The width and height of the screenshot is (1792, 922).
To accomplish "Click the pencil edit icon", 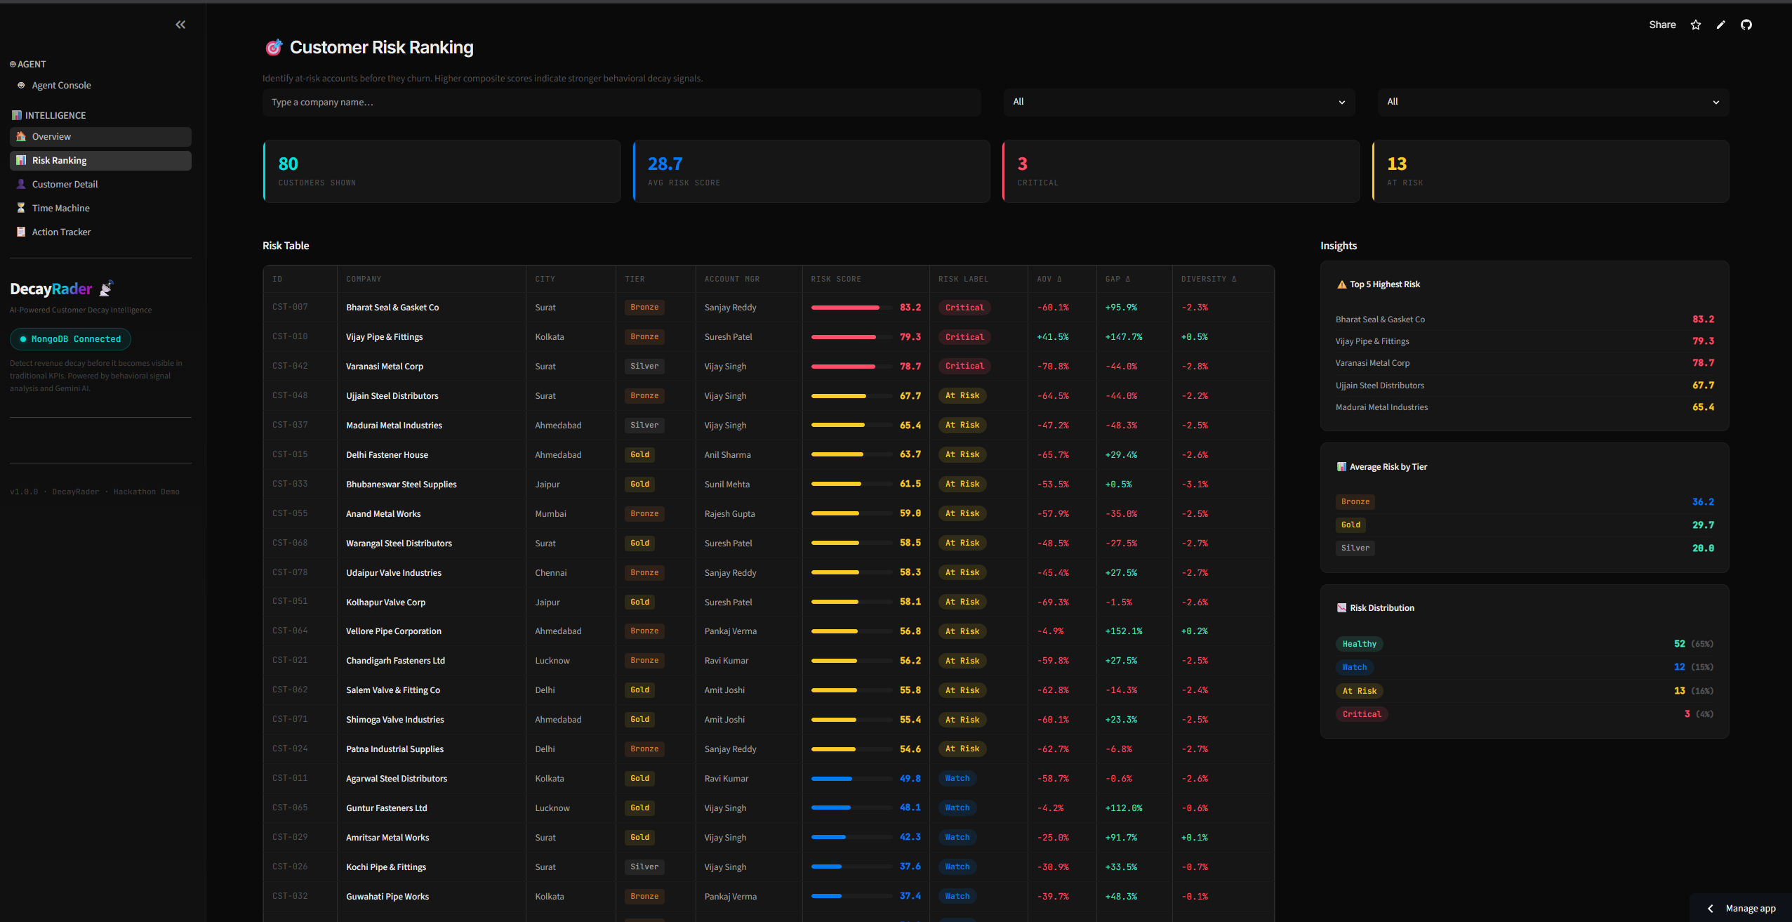I will [1721, 25].
